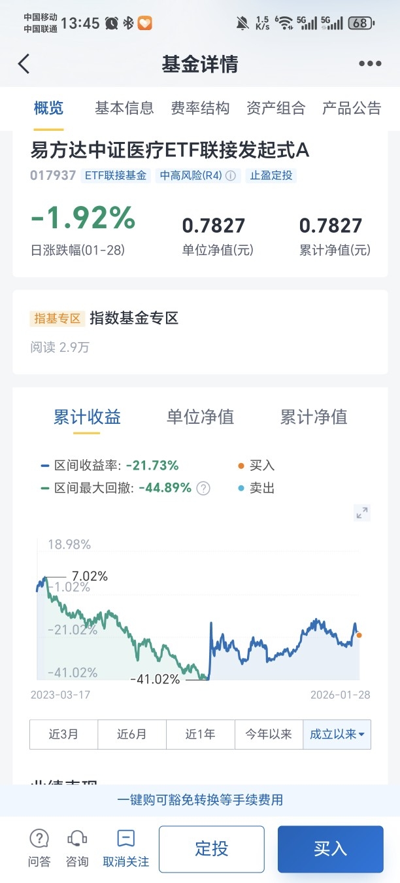Open the three-dot more options menu

pyautogui.click(x=369, y=64)
